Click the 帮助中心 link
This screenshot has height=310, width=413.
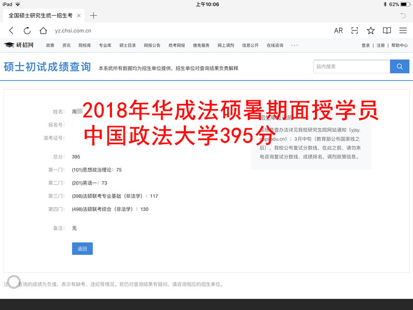pos(400,45)
